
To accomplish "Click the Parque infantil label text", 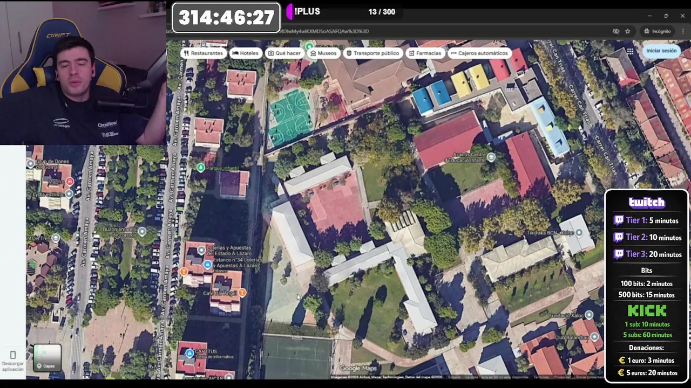I will coord(222,168).
